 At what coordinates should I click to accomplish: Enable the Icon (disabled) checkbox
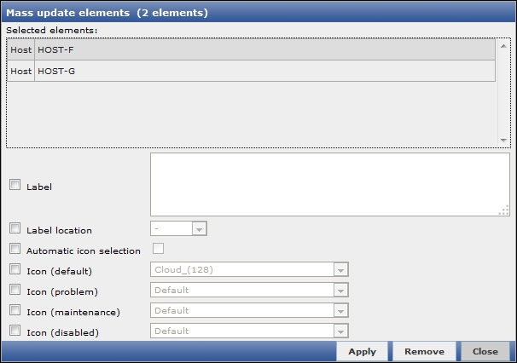[x=15, y=331]
